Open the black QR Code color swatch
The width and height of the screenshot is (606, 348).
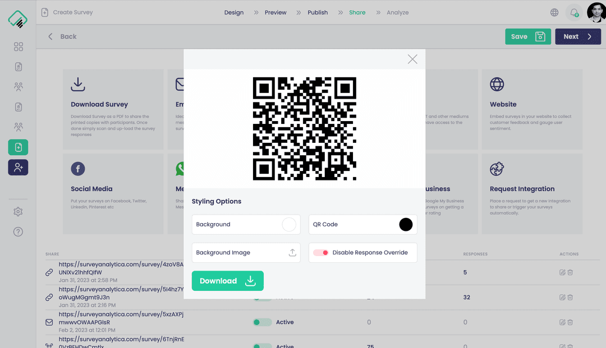pos(406,225)
